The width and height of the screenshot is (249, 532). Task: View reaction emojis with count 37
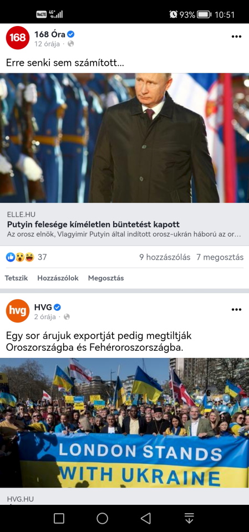point(26,257)
